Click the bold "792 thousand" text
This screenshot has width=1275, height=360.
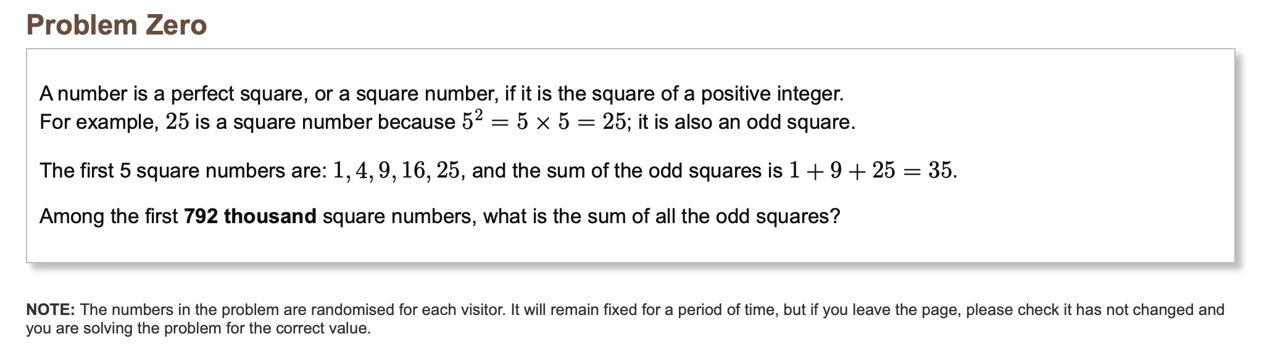(x=250, y=216)
